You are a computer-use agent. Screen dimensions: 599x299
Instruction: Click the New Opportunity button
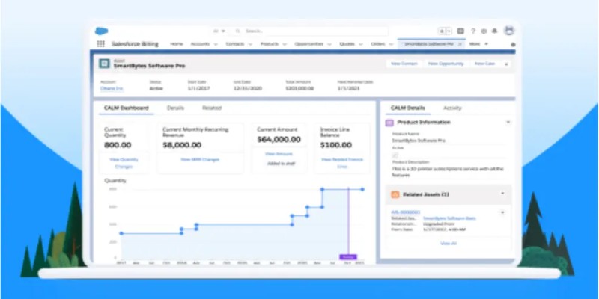pyautogui.click(x=446, y=64)
